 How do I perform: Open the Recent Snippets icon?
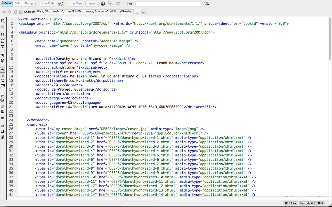(3, 112)
